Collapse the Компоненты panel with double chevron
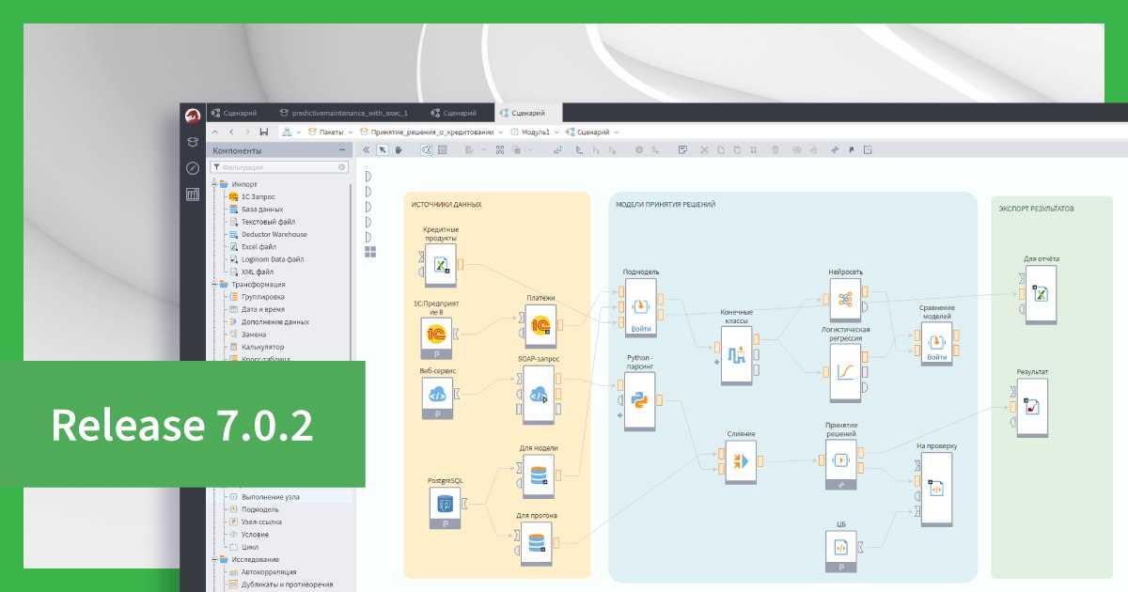 click(366, 149)
